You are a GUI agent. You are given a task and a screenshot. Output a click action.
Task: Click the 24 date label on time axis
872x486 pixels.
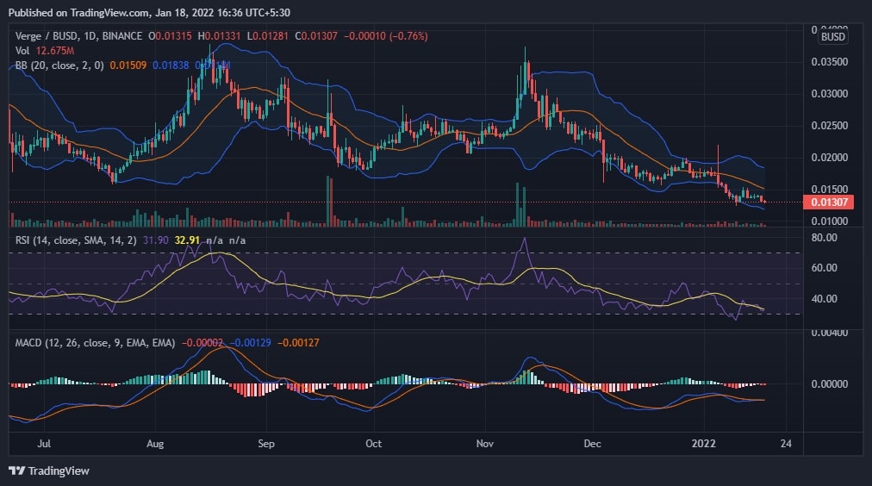(786, 443)
